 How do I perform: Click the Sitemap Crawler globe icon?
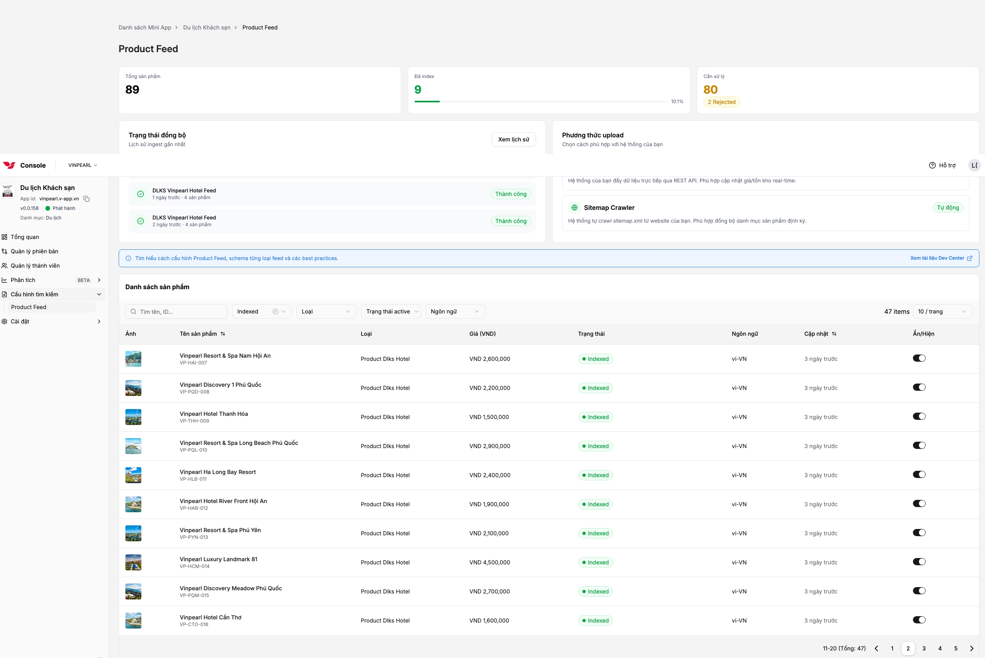[x=574, y=208]
